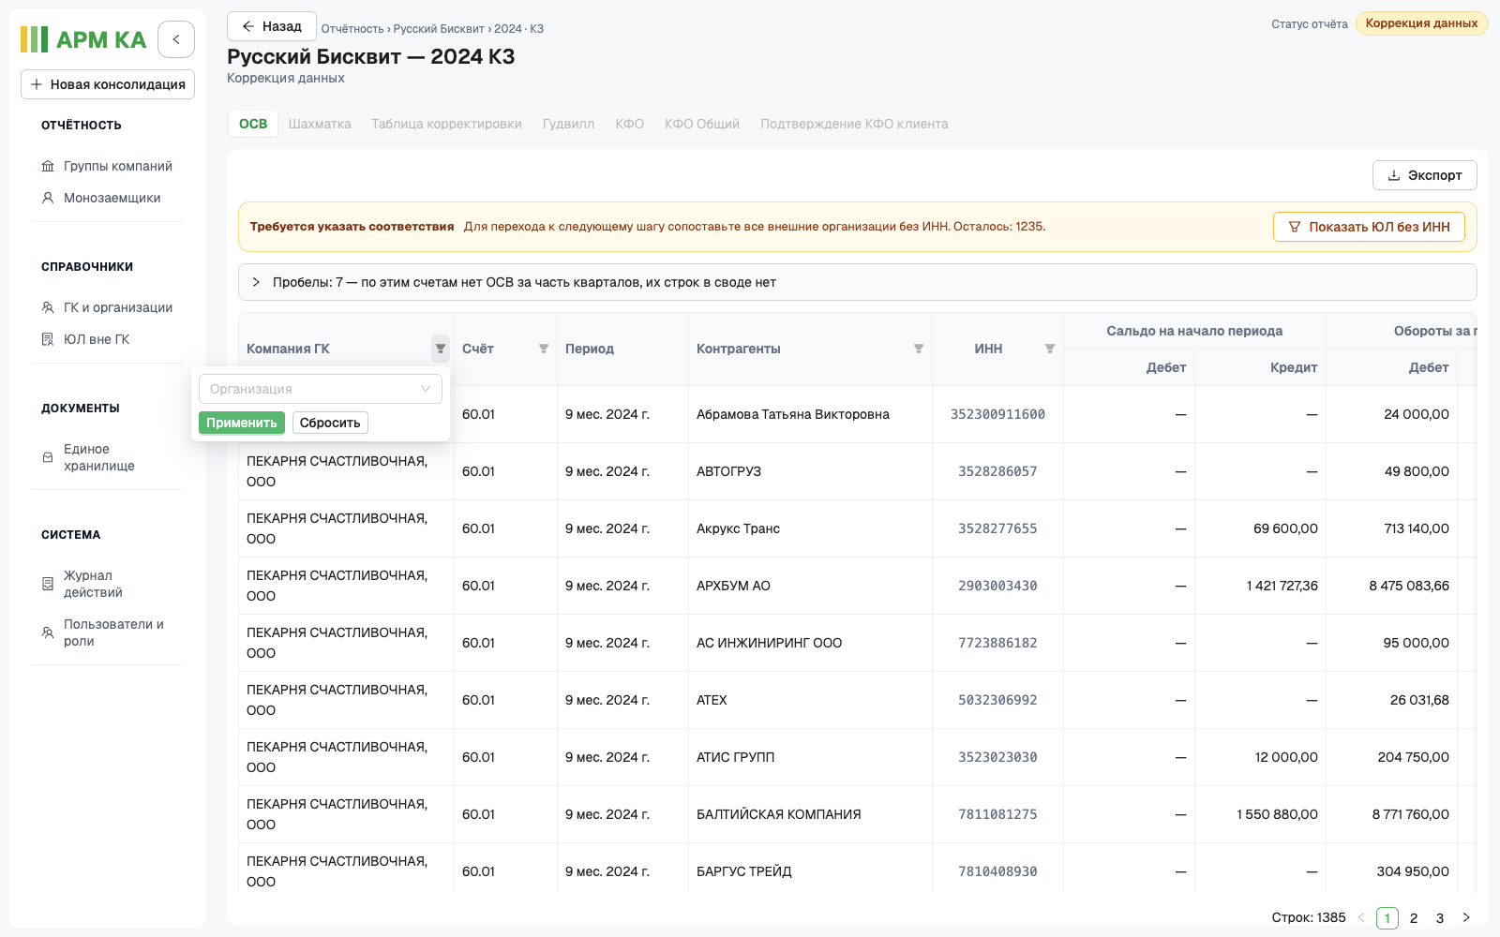Reset the filter with Сбросить
The height and width of the screenshot is (937, 1500).
pyautogui.click(x=330, y=423)
